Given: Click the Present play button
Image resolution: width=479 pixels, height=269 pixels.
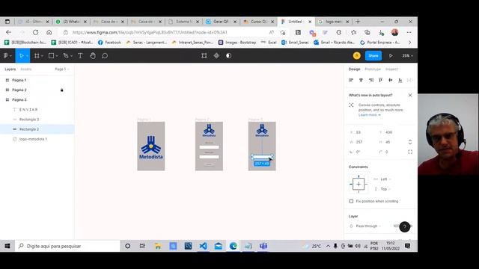Looking at the screenshot, I should [391, 56].
